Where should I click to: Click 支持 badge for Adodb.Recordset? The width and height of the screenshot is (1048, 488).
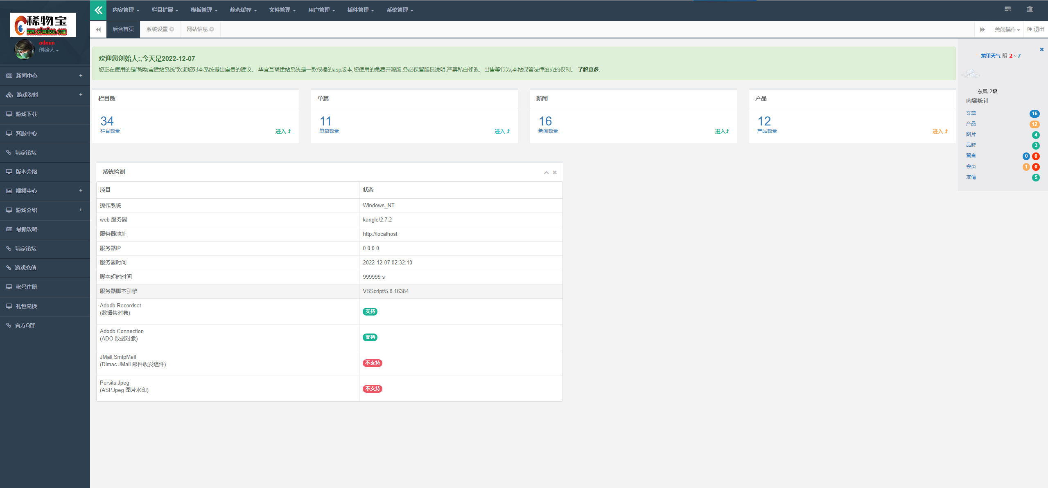click(x=370, y=311)
